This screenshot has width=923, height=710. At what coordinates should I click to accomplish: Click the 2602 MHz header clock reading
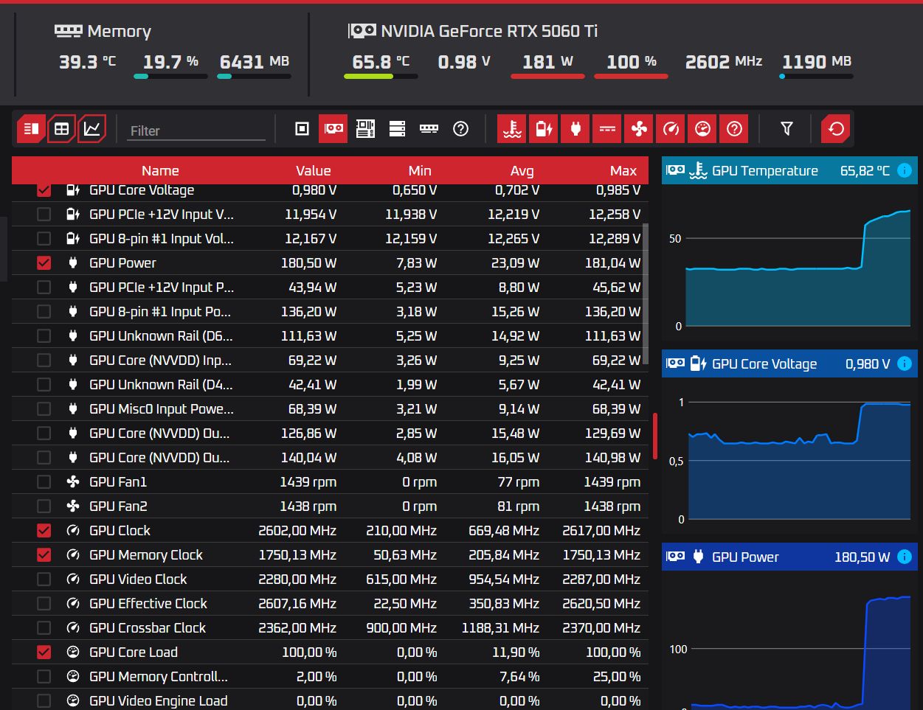(x=723, y=62)
